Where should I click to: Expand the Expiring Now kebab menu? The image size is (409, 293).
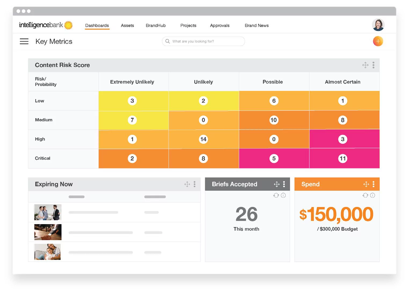(x=195, y=184)
